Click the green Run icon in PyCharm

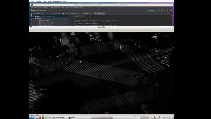(x=159, y=10)
